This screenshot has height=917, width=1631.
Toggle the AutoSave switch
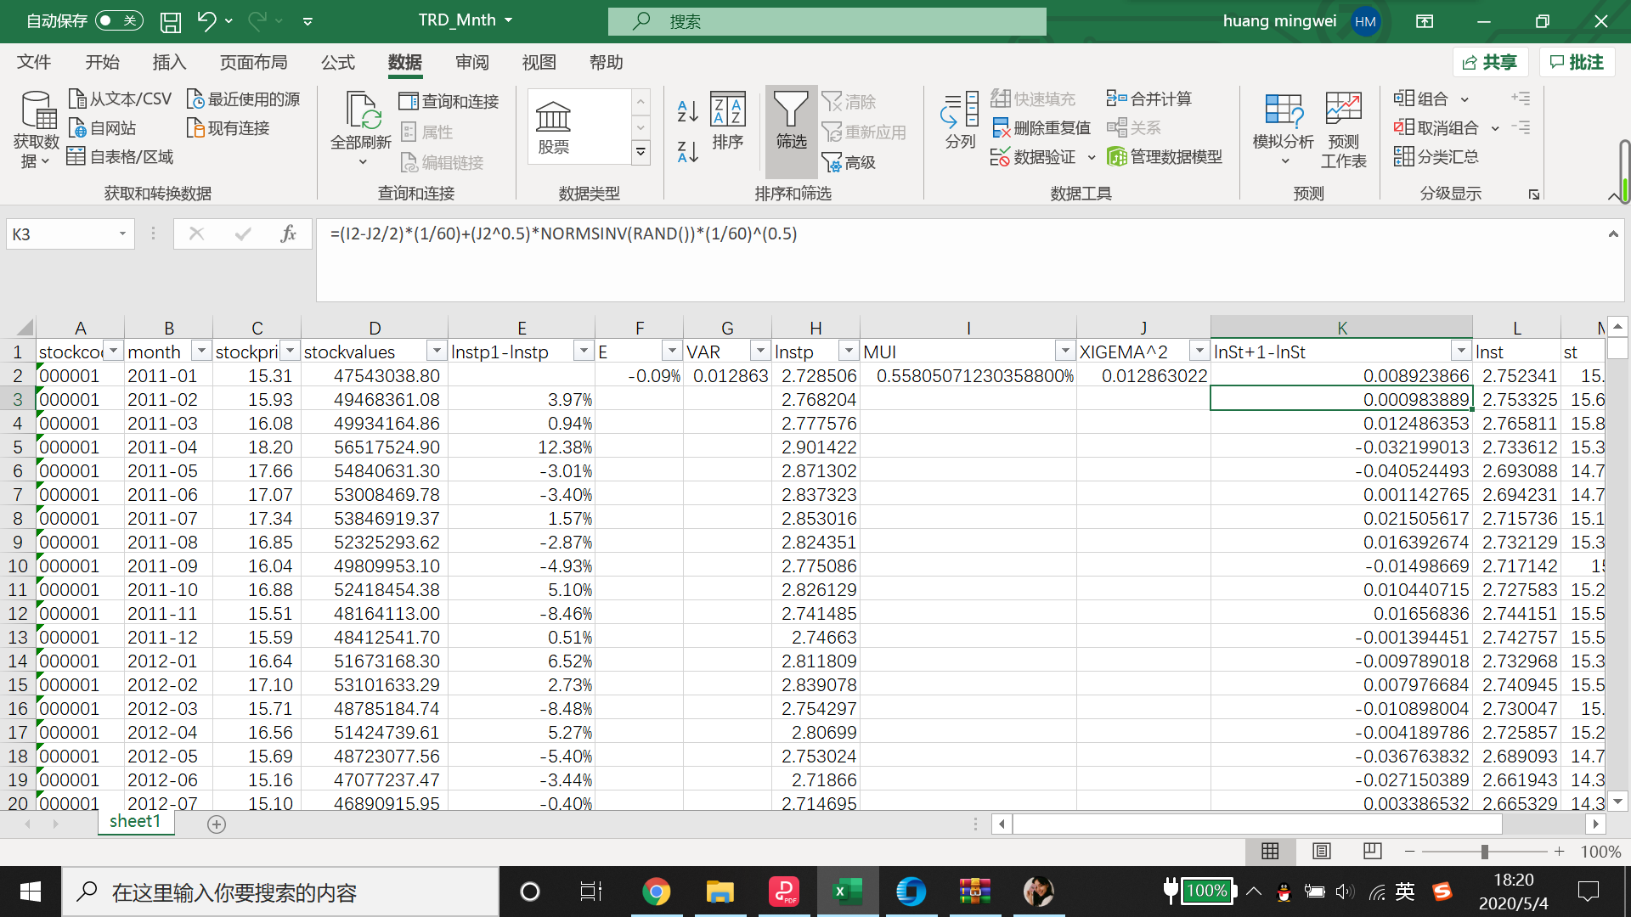pos(118,20)
